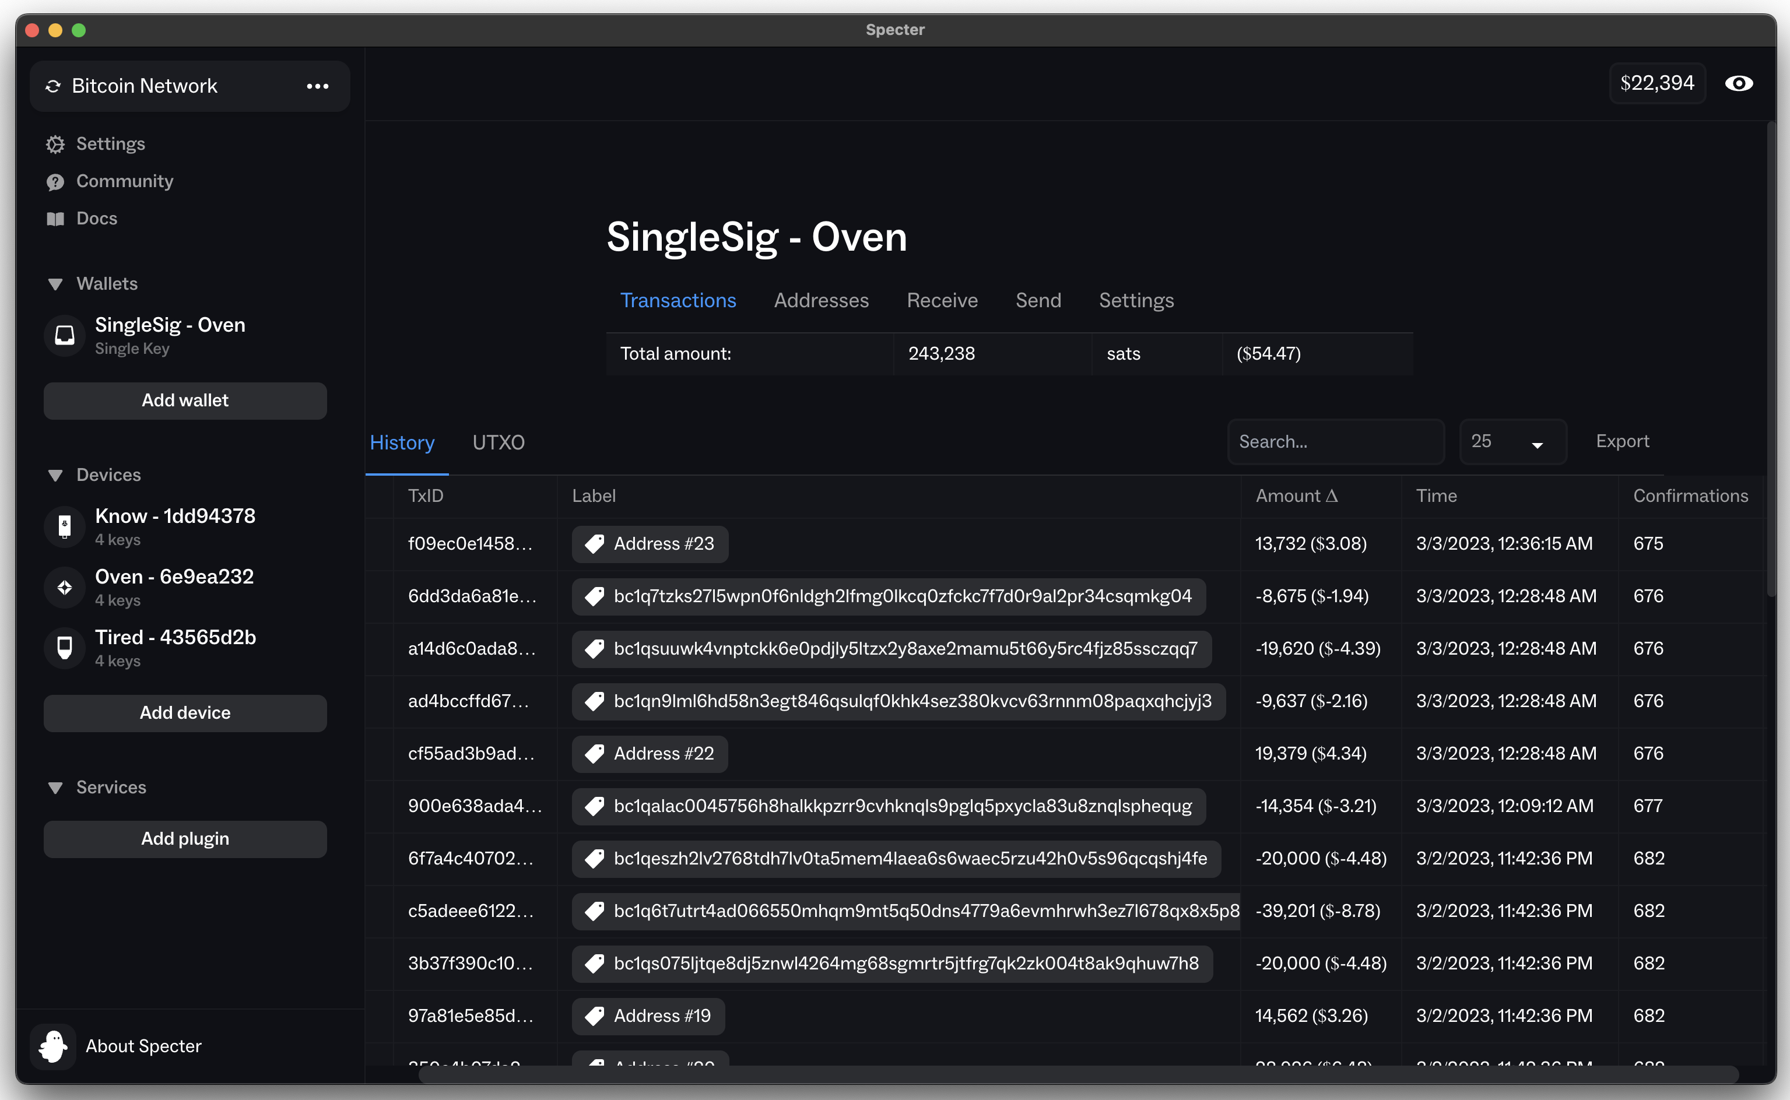Click transaction ID 900e638ada4…
The height and width of the screenshot is (1100, 1790).
pyautogui.click(x=475, y=806)
